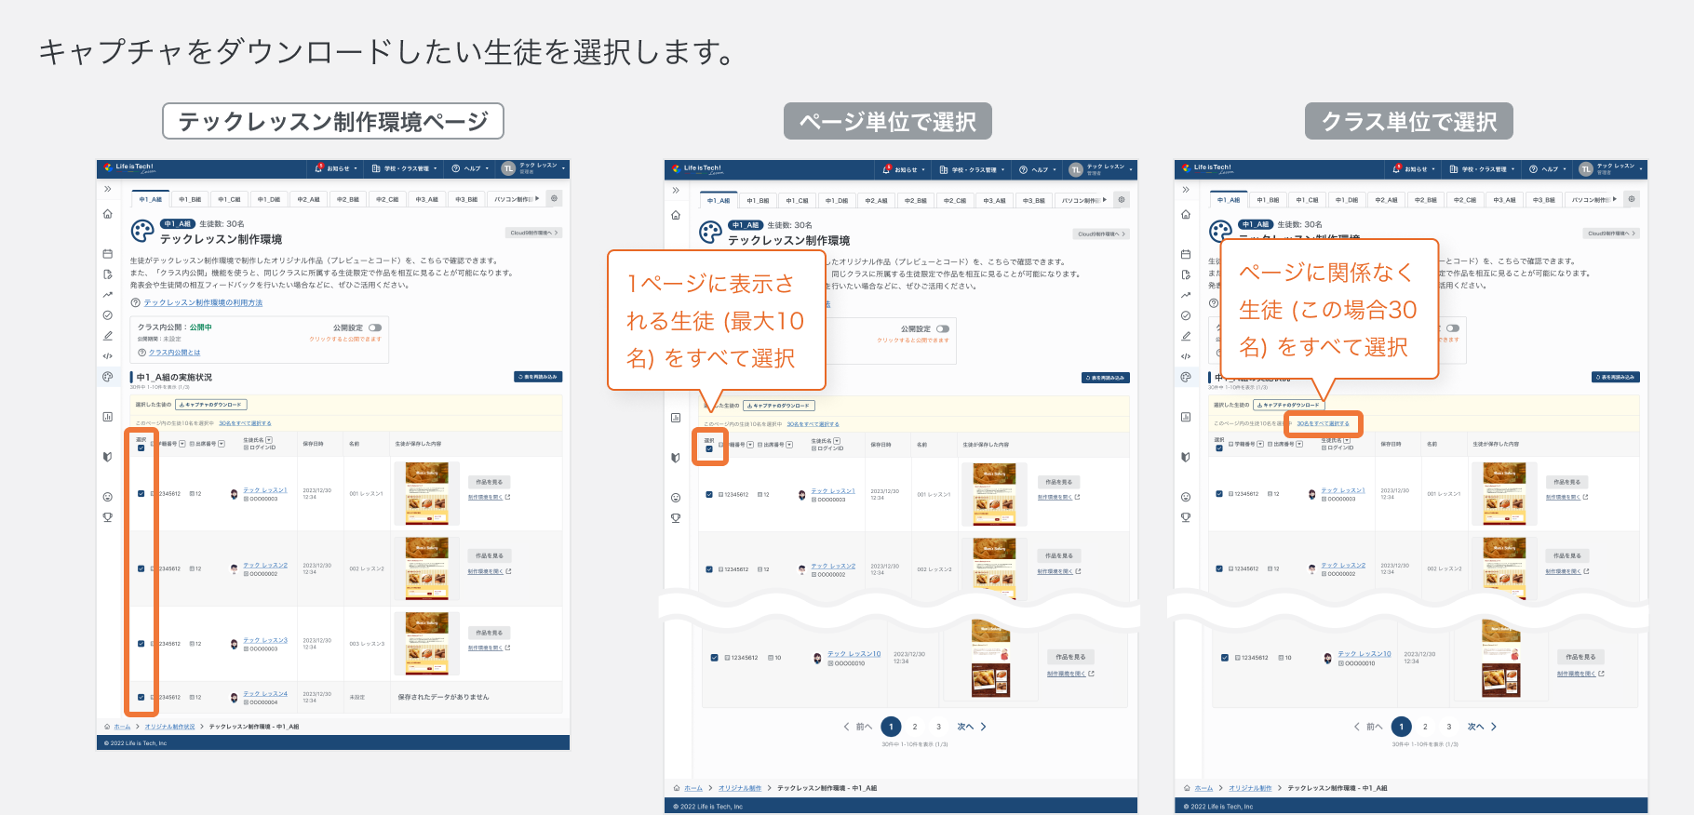Click the tab settings gear in left screenshot
The height and width of the screenshot is (815, 1694).
point(554,198)
